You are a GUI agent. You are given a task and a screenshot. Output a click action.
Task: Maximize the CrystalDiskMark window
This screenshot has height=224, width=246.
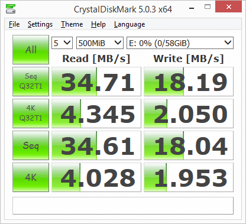click(x=208, y=7)
